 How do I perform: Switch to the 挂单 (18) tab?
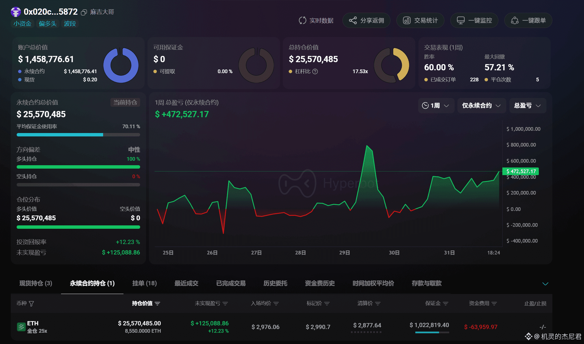tap(144, 283)
